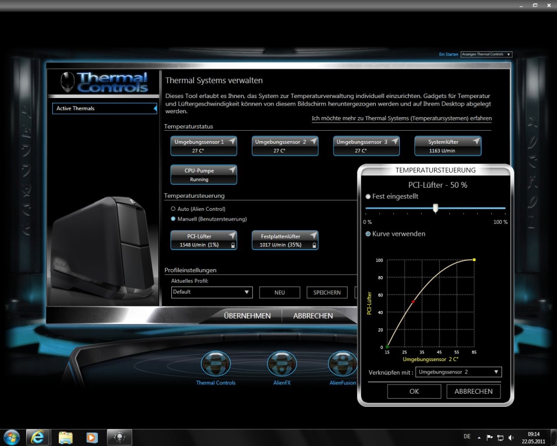Screen dimensions: 557x446
Task: Detach Systemlüfter gadget arrow icon
Action: pos(476,141)
